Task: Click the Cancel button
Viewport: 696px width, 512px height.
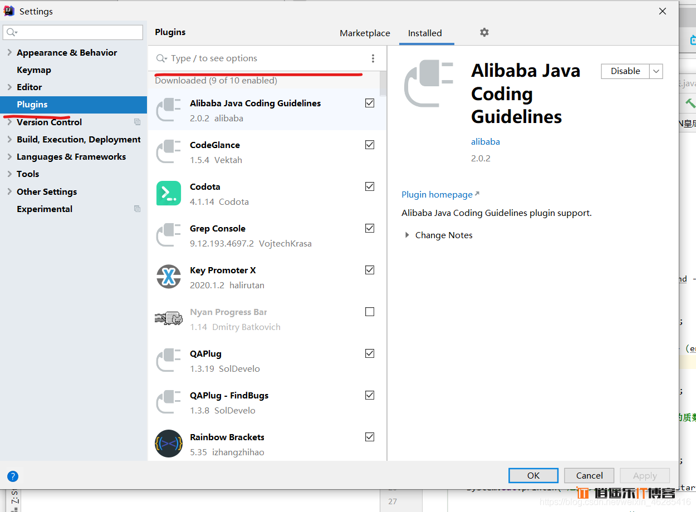Action: click(x=590, y=475)
